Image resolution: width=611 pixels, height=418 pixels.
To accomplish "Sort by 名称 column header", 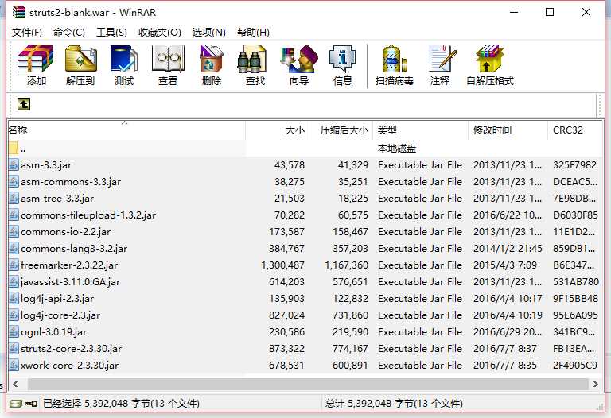I will (126, 130).
